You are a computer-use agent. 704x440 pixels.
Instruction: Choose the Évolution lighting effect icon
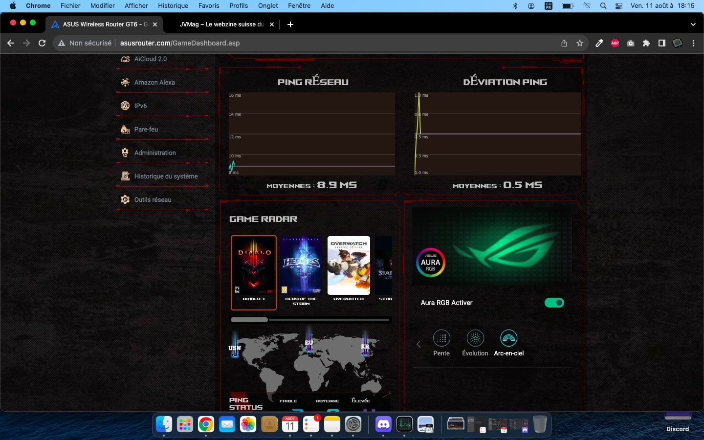(475, 338)
